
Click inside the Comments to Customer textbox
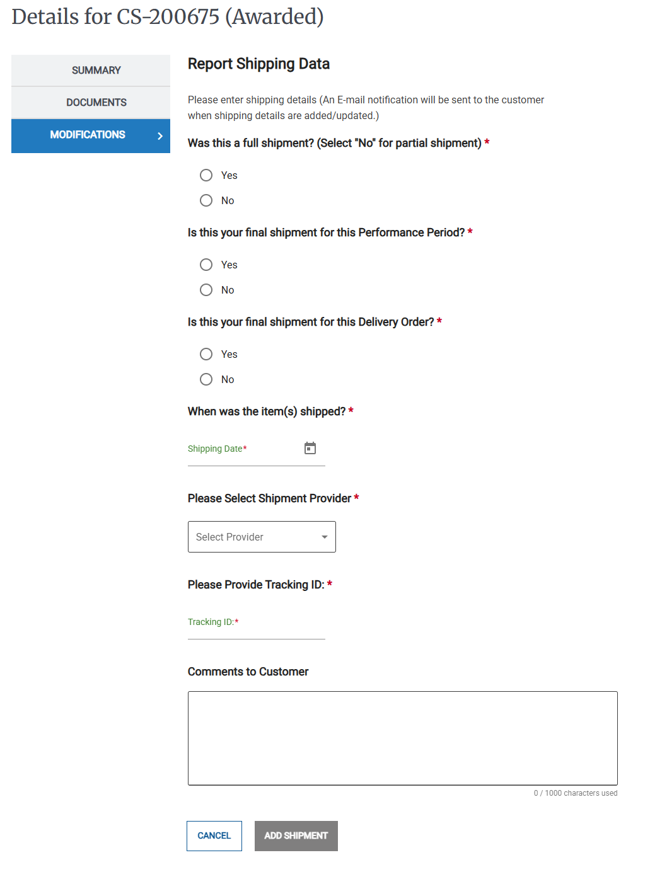click(402, 737)
